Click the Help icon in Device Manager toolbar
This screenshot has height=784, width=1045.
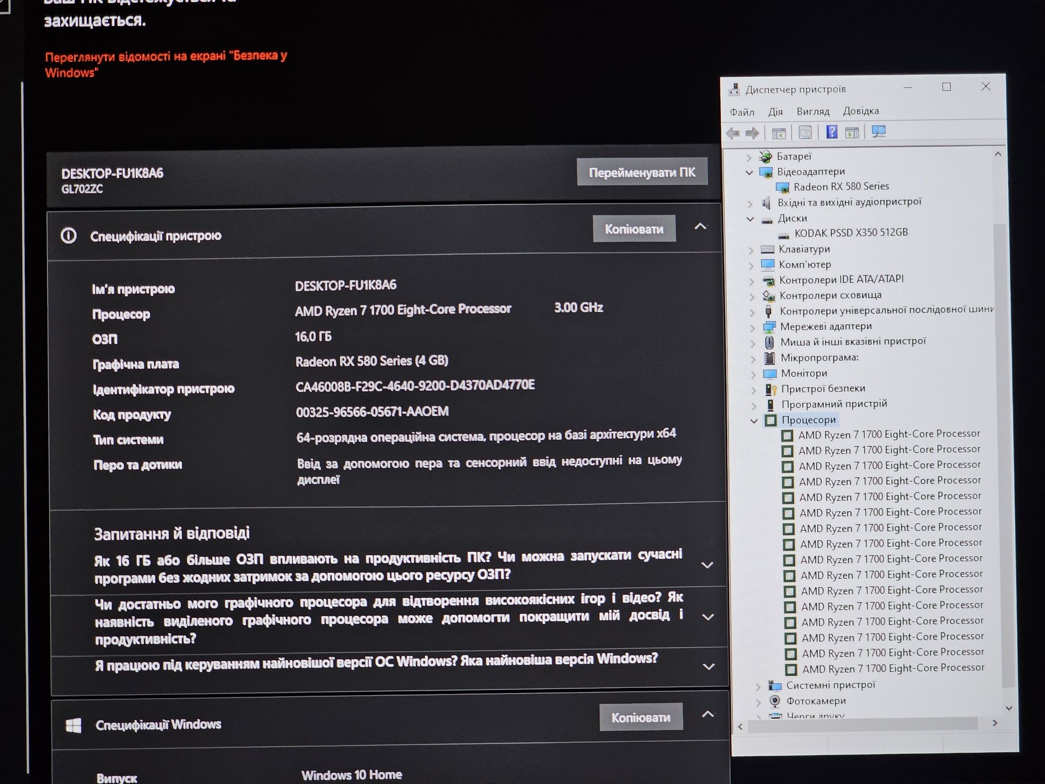[831, 132]
